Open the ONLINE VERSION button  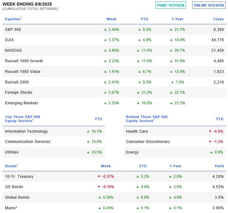(209, 5)
